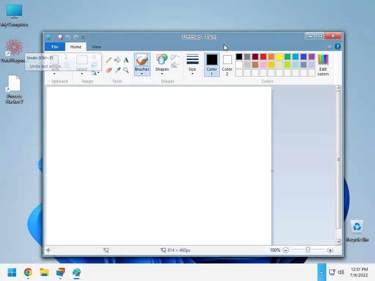Select the My Computer desktop icon

point(14,15)
